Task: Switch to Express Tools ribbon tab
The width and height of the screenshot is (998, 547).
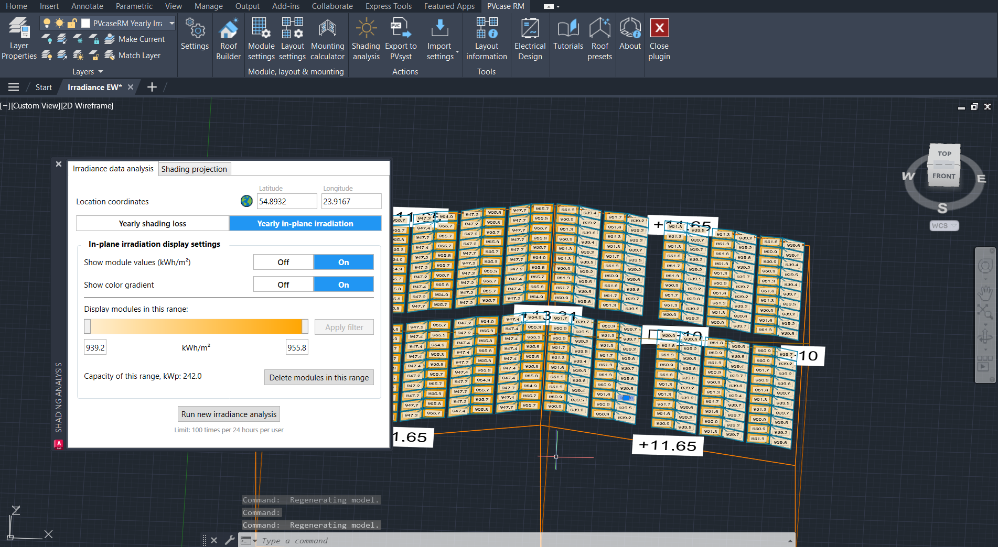Action: [x=389, y=6]
